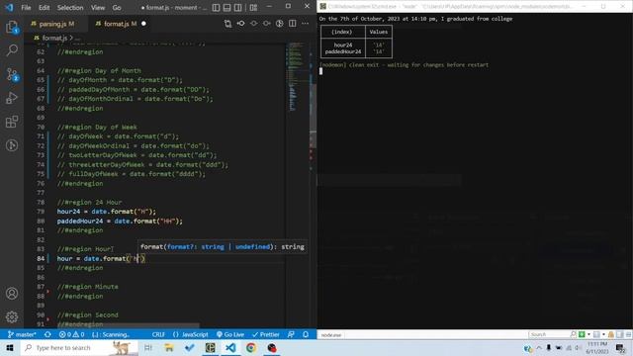
Task: Show hidden system tray icons
Action: [538, 347]
